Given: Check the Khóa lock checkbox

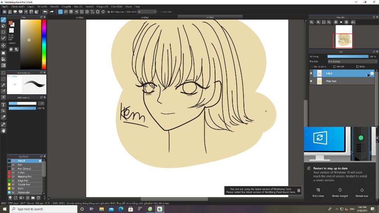Looking at the screenshot, I should click(358, 67).
